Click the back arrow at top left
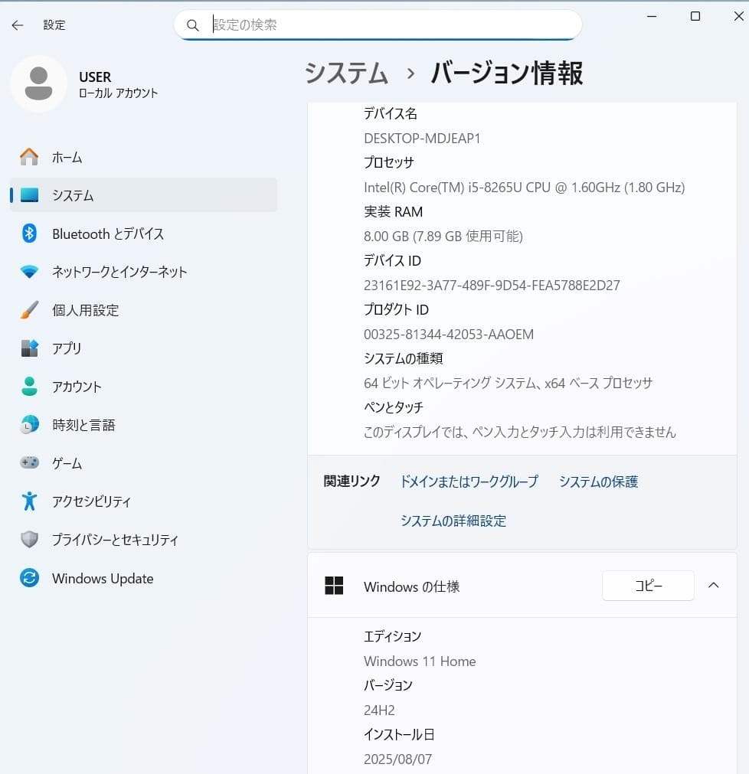The height and width of the screenshot is (774, 749). (17, 24)
